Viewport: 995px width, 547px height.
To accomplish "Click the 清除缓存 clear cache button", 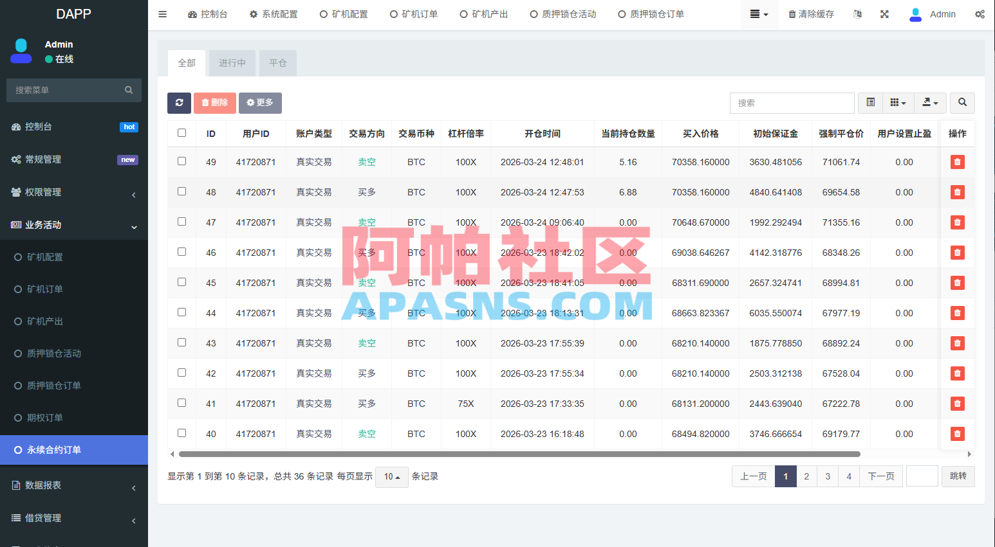I will coord(811,14).
